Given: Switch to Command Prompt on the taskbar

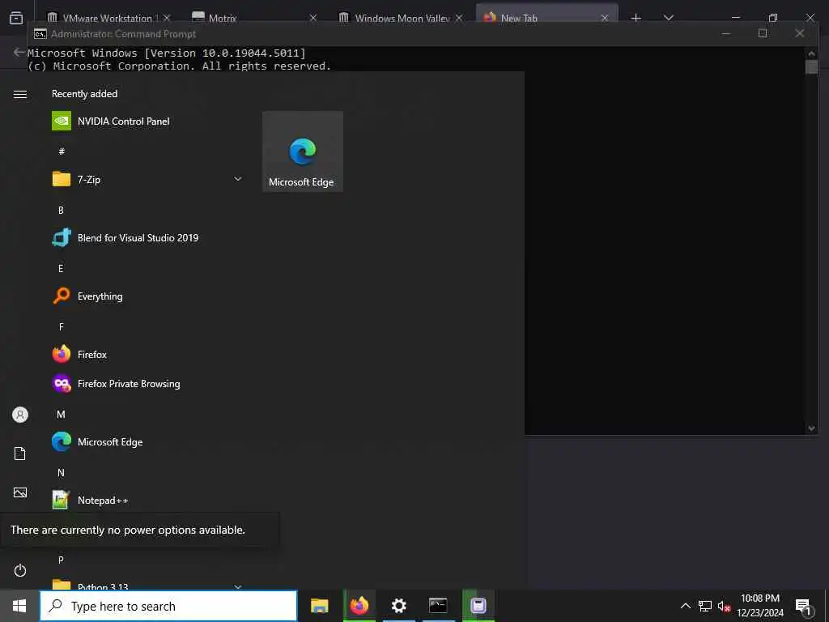Looking at the screenshot, I should pyautogui.click(x=438, y=606).
